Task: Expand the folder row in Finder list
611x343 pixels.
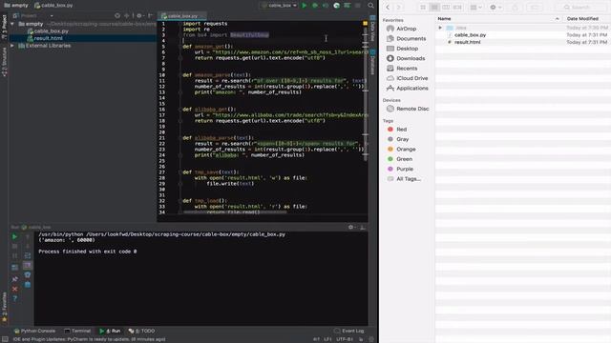Action: 440,28
